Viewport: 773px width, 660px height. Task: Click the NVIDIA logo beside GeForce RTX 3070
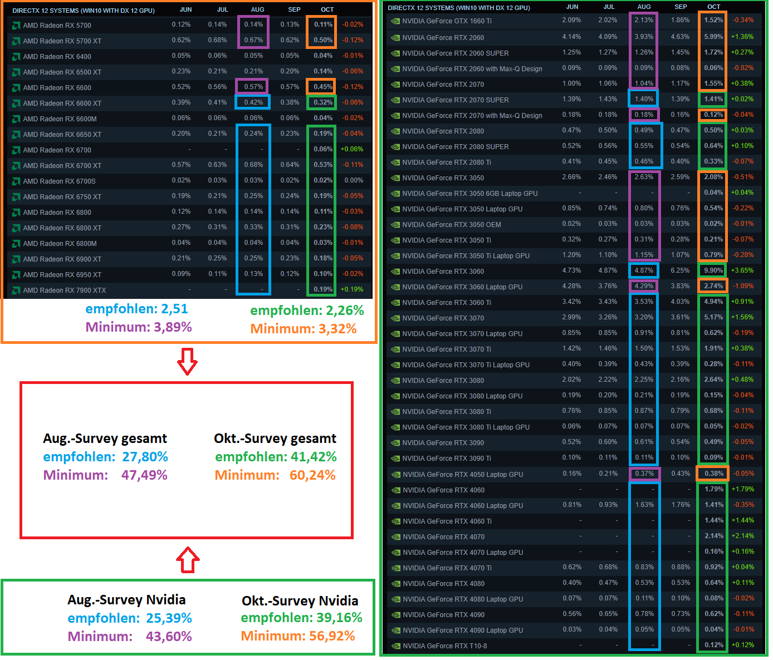(395, 318)
